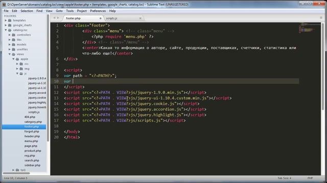327x183 pixels.
Task: Open the Find menu
Action: [x=39, y=11]
